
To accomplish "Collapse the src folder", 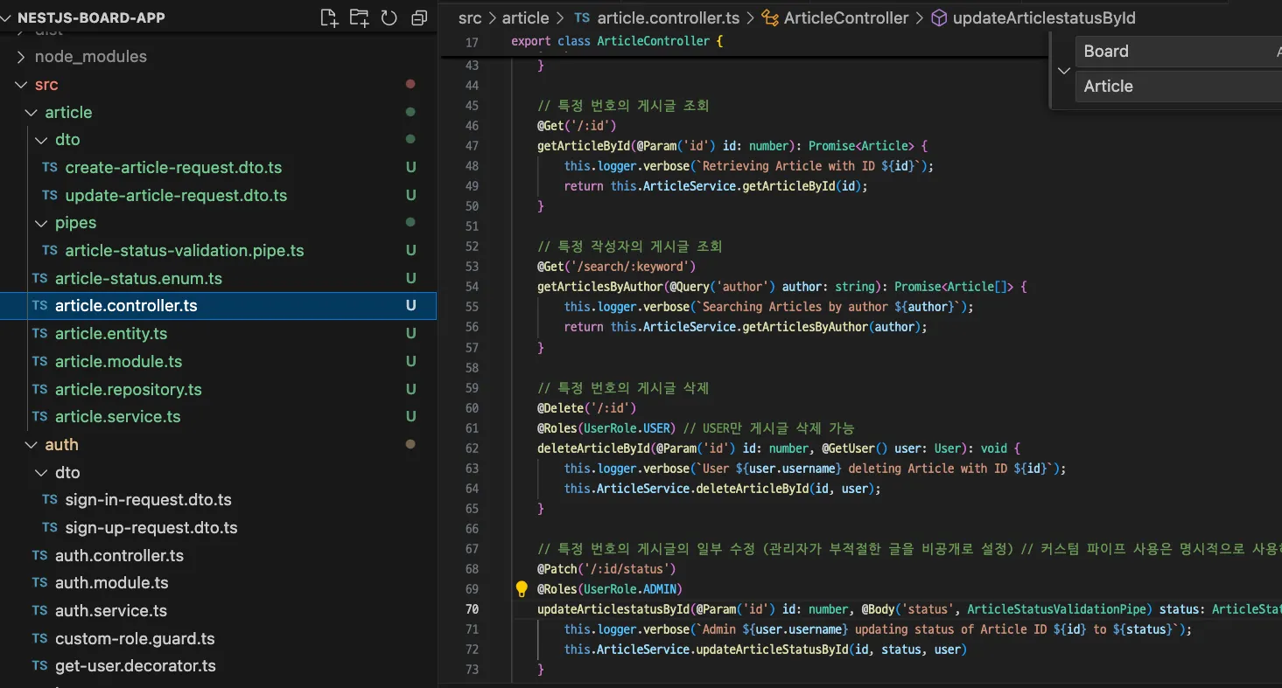I will pos(21,85).
